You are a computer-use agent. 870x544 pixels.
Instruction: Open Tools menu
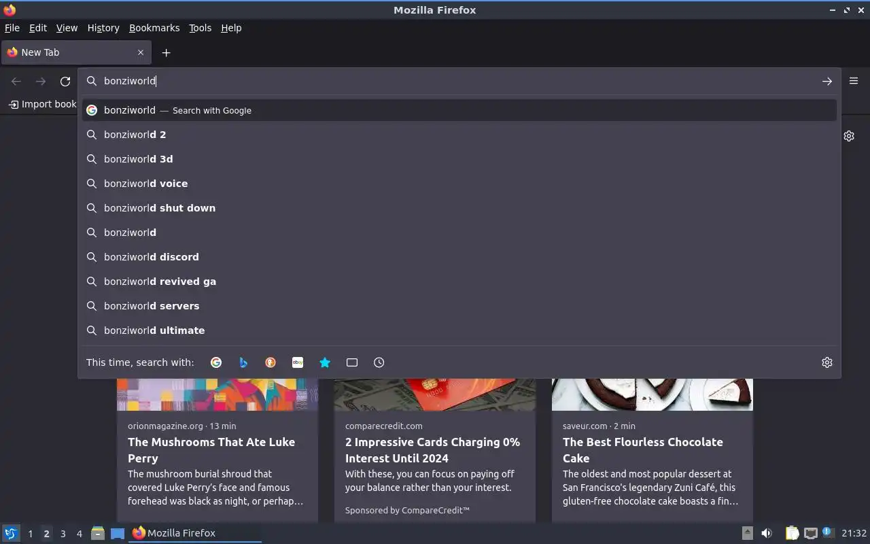[200, 28]
